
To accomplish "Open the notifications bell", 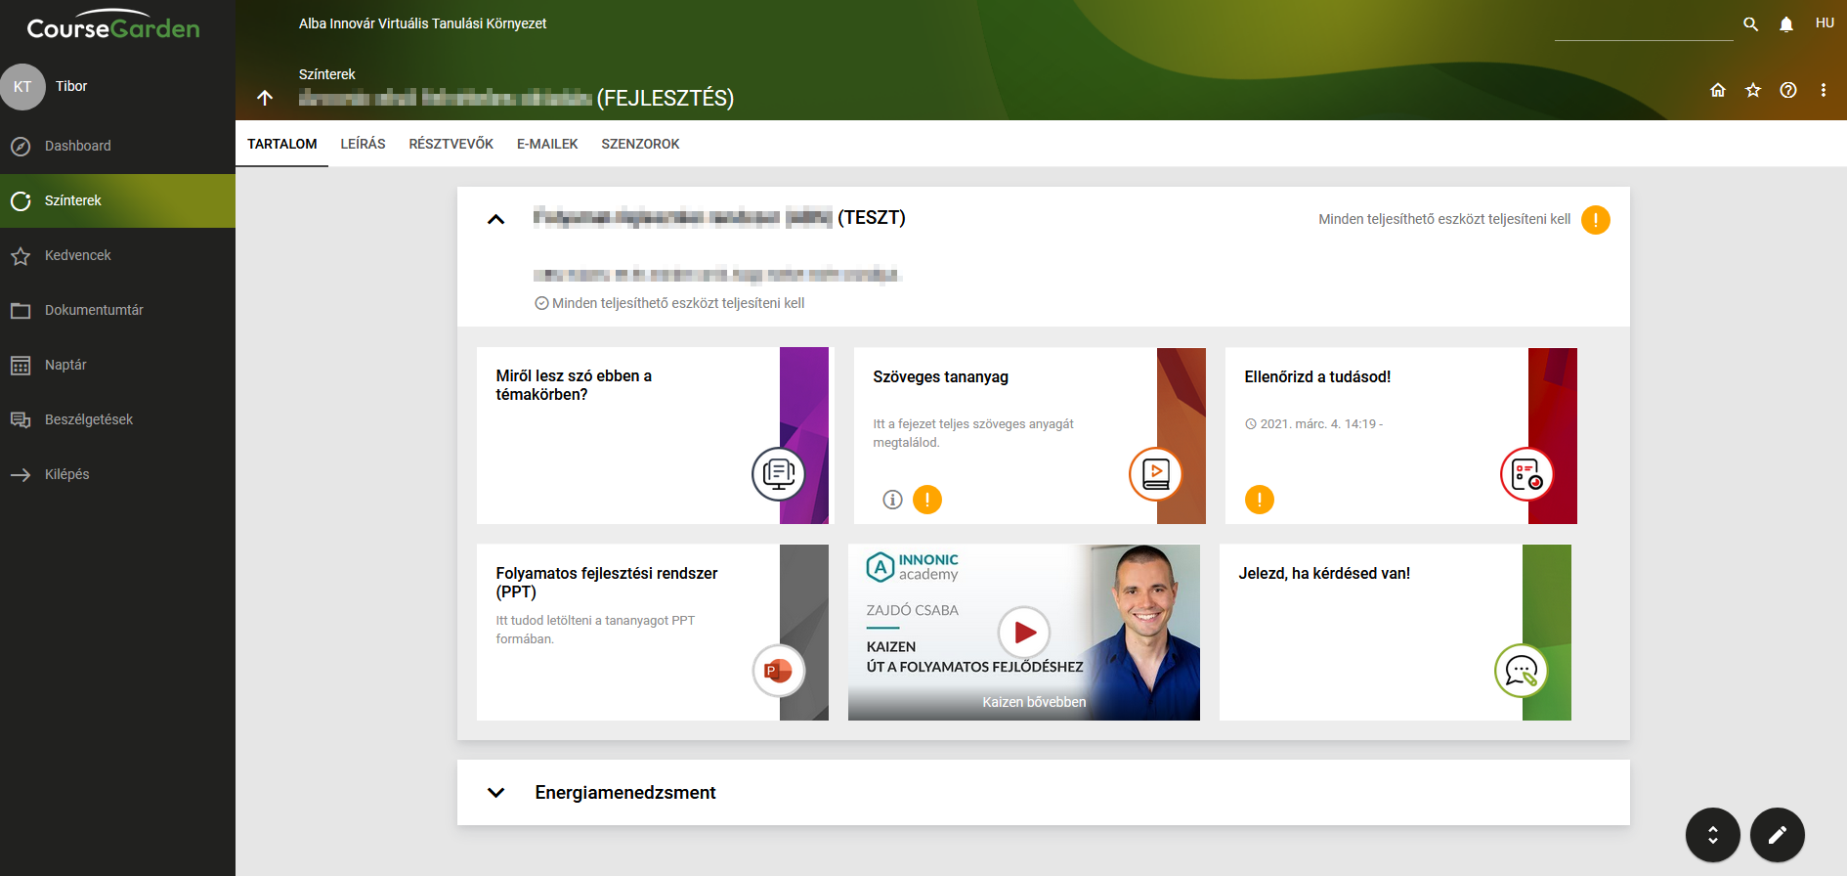I will [1785, 24].
